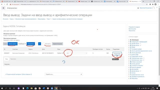This screenshot has height=90, width=160.
Task: Go back with the browser back arrow
Action: [2, 4]
